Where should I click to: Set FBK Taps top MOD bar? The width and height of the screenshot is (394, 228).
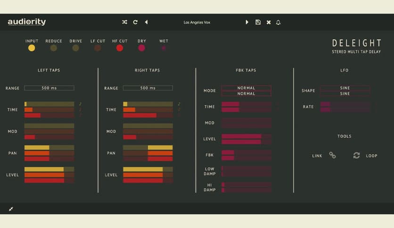pyautogui.click(x=246, y=120)
